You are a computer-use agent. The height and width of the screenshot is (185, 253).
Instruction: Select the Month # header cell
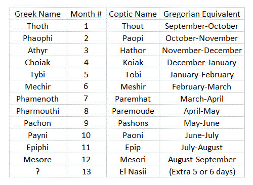click(86, 14)
